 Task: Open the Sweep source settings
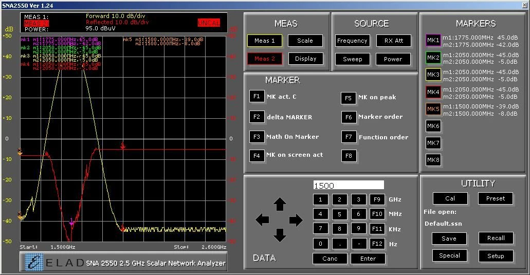pyautogui.click(x=352, y=59)
